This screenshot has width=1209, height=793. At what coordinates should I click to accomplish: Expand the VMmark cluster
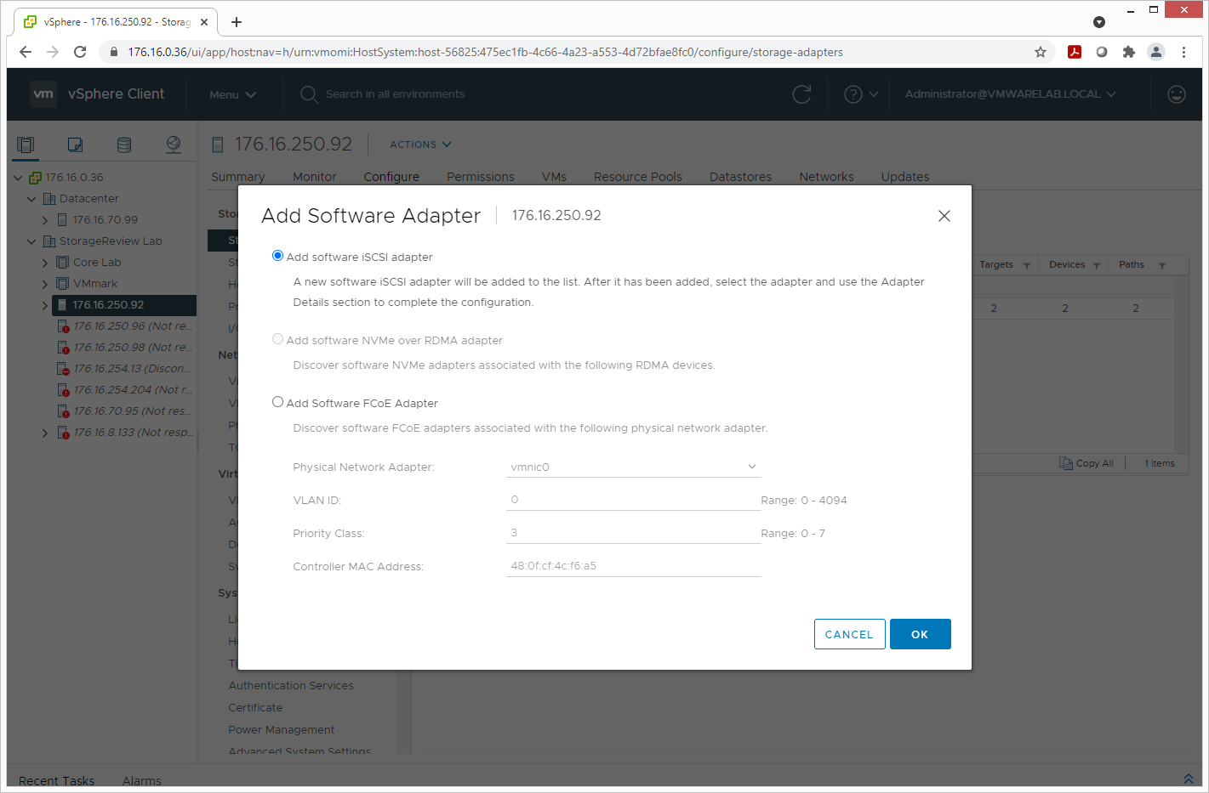tap(45, 284)
